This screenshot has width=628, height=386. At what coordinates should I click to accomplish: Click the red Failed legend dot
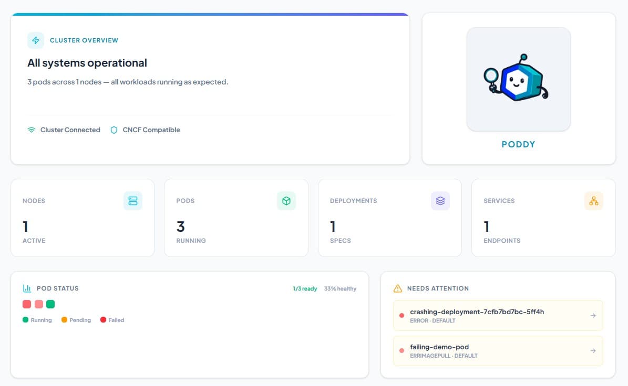(x=103, y=320)
